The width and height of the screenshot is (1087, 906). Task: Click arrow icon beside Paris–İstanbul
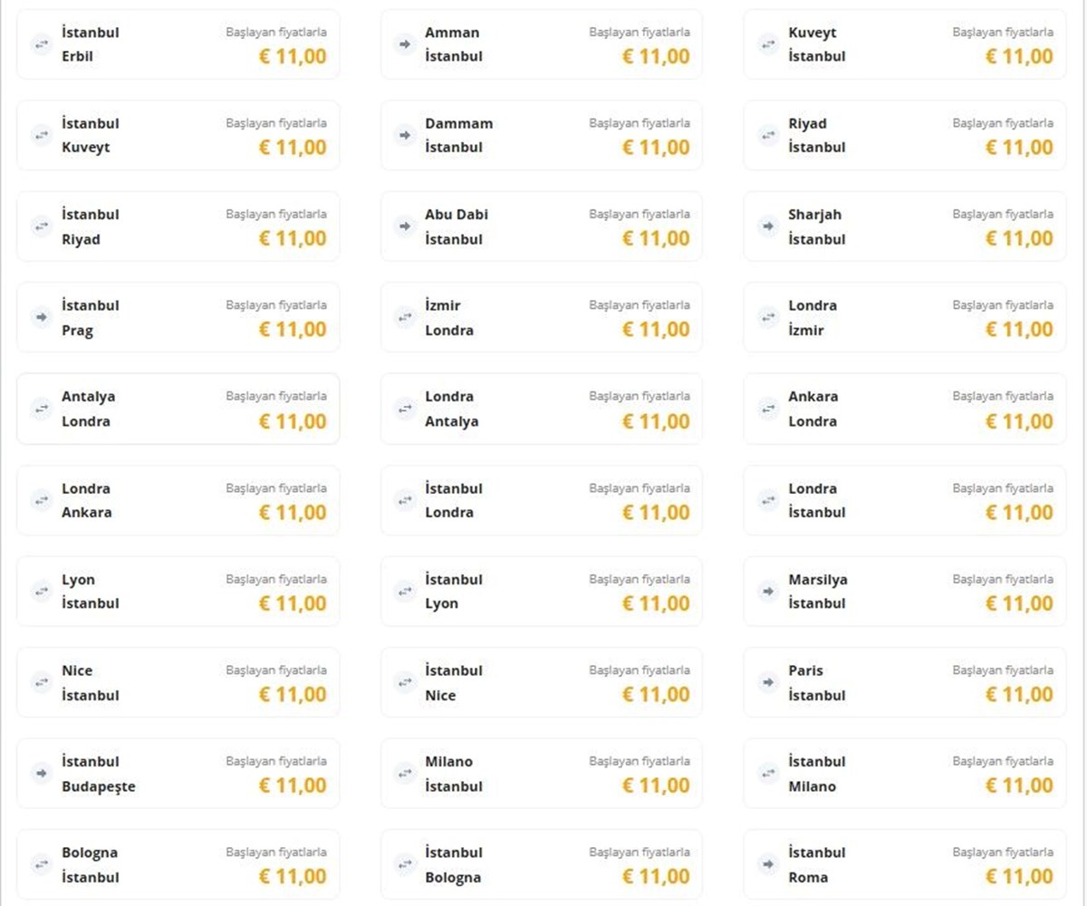[768, 682]
